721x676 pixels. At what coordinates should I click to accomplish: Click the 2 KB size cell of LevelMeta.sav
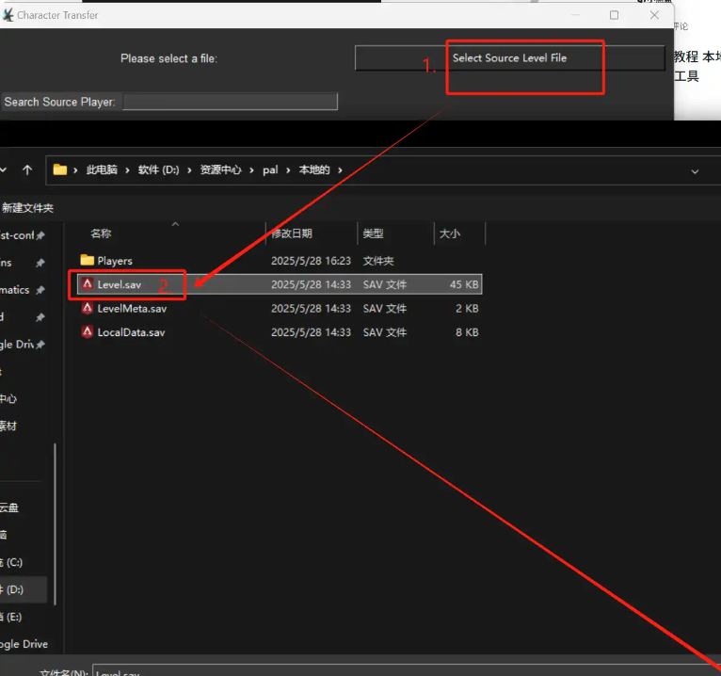coord(467,309)
